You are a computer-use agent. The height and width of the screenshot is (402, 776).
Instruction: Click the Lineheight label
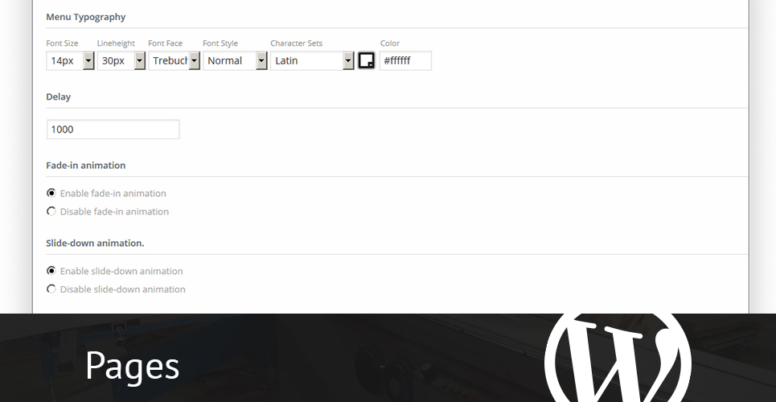[x=116, y=43]
